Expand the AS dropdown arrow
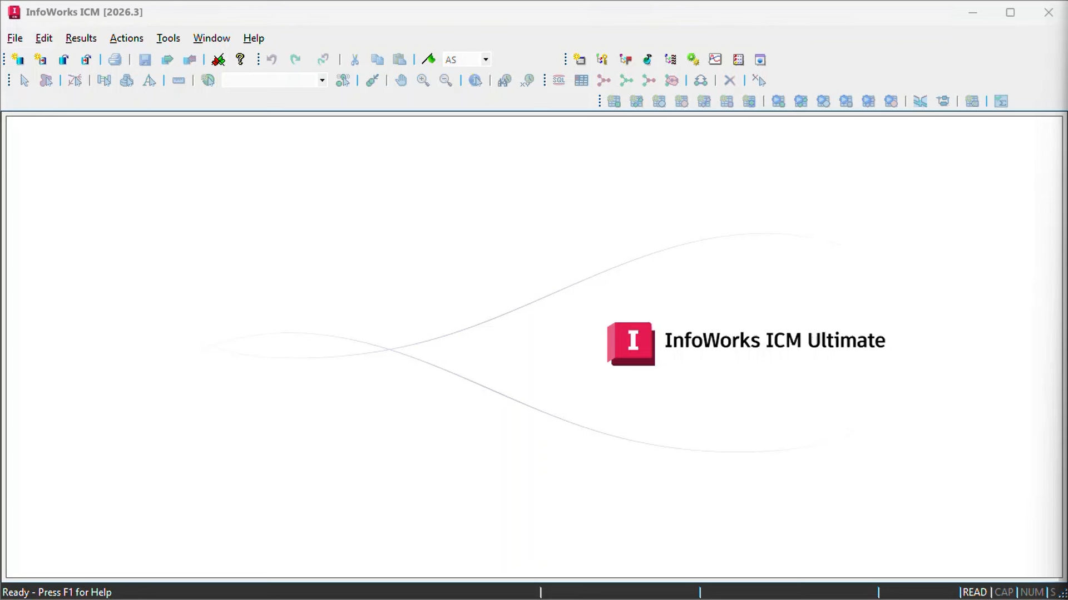This screenshot has width=1068, height=600. tap(486, 59)
